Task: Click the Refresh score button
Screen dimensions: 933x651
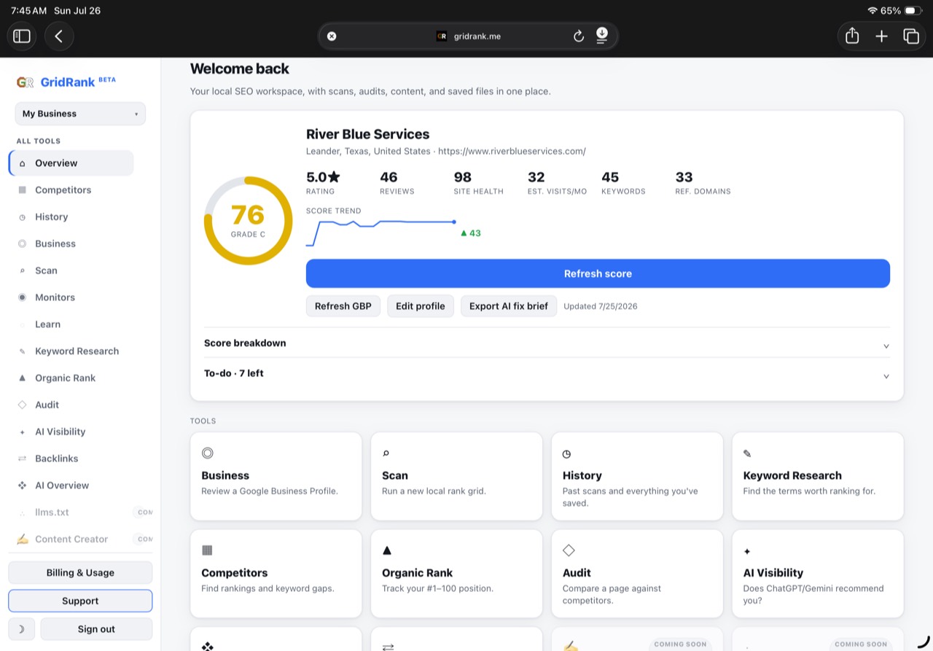Action: click(598, 273)
